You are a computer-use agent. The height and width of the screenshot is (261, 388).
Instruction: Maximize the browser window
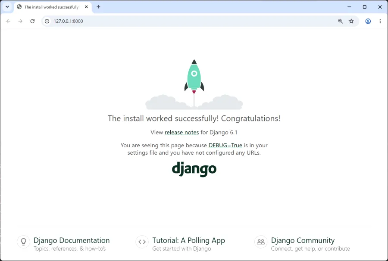coord(364,7)
